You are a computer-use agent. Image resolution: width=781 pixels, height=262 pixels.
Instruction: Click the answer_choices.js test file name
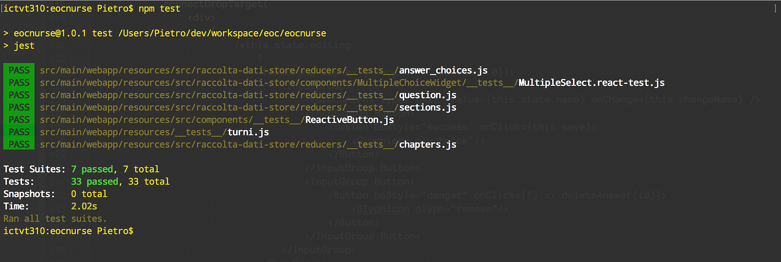click(x=443, y=70)
